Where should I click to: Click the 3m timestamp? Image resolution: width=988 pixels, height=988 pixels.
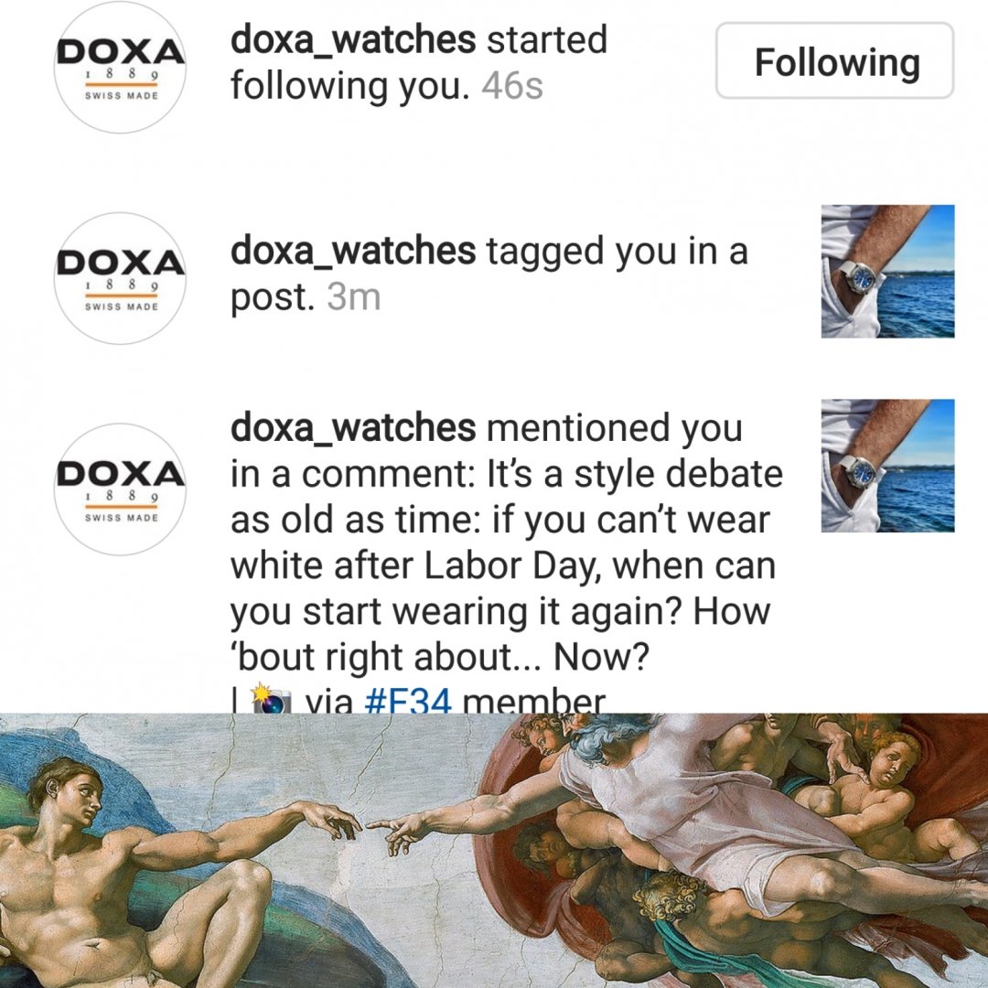click(x=353, y=297)
